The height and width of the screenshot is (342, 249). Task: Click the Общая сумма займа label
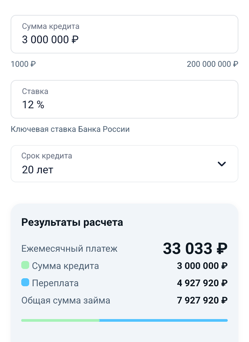point(66,300)
